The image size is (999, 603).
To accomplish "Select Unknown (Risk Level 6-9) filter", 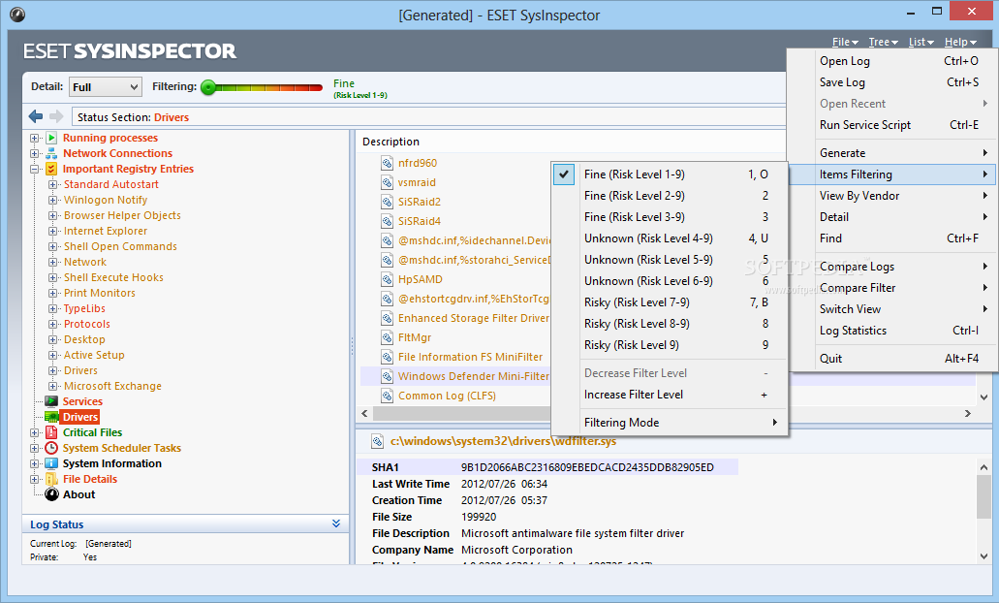I will [669, 281].
